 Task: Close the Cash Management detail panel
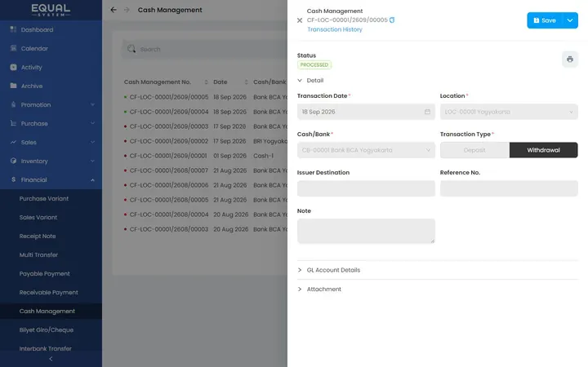(x=300, y=20)
